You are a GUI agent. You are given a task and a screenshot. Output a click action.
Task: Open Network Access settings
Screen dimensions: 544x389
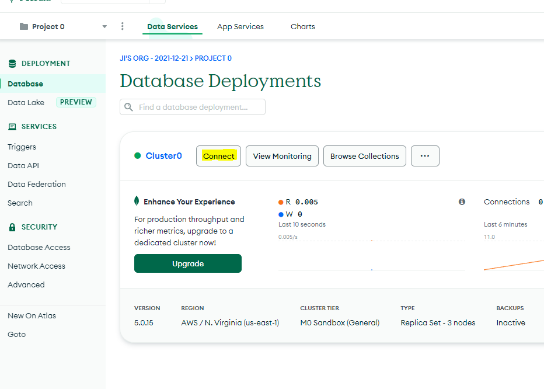[x=36, y=266]
